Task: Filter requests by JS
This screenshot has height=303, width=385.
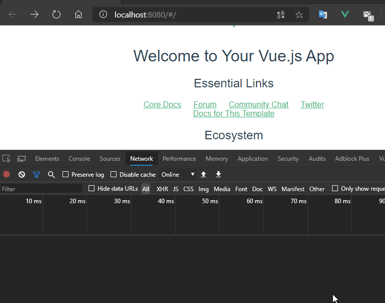Action: coord(175,189)
